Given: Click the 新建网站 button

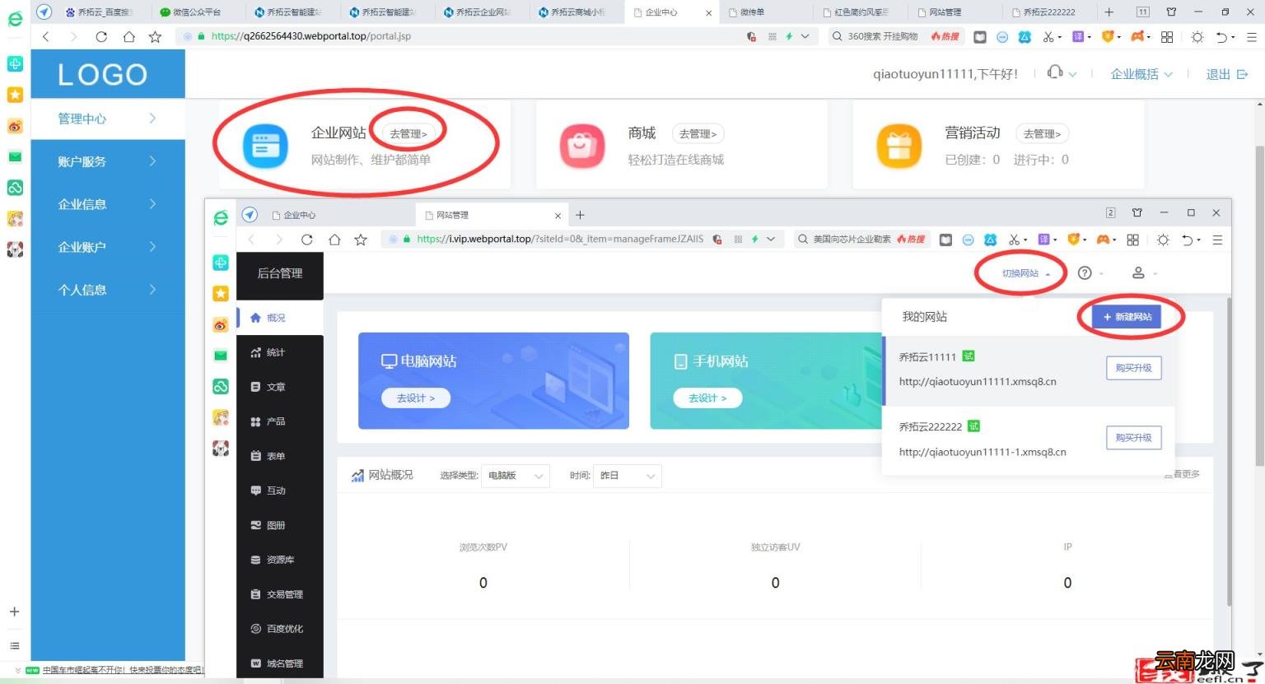Looking at the screenshot, I should (x=1127, y=317).
